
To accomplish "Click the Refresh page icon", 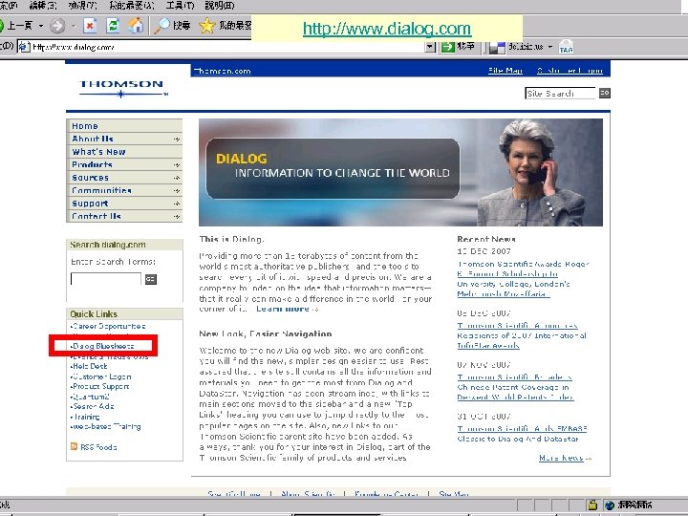I will click(113, 26).
